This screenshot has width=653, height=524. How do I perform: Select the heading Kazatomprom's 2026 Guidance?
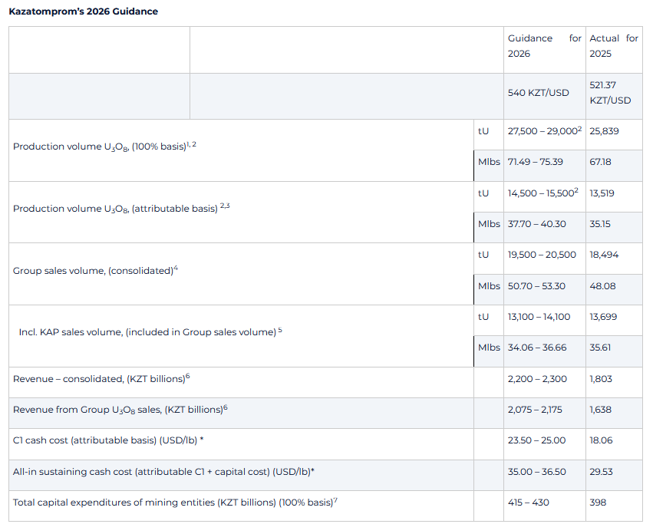[x=84, y=12]
